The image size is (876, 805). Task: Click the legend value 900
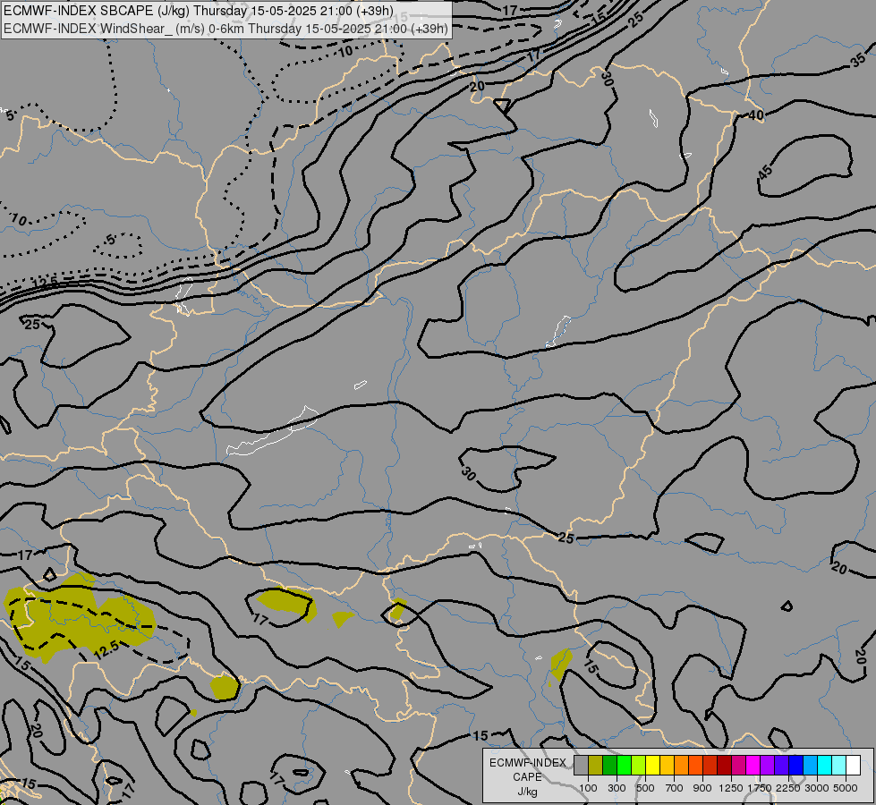pyautogui.click(x=702, y=788)
